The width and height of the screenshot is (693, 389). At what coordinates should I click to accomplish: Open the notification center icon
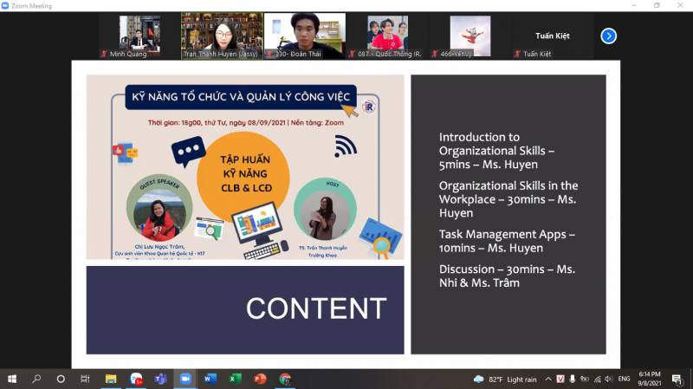677,379
